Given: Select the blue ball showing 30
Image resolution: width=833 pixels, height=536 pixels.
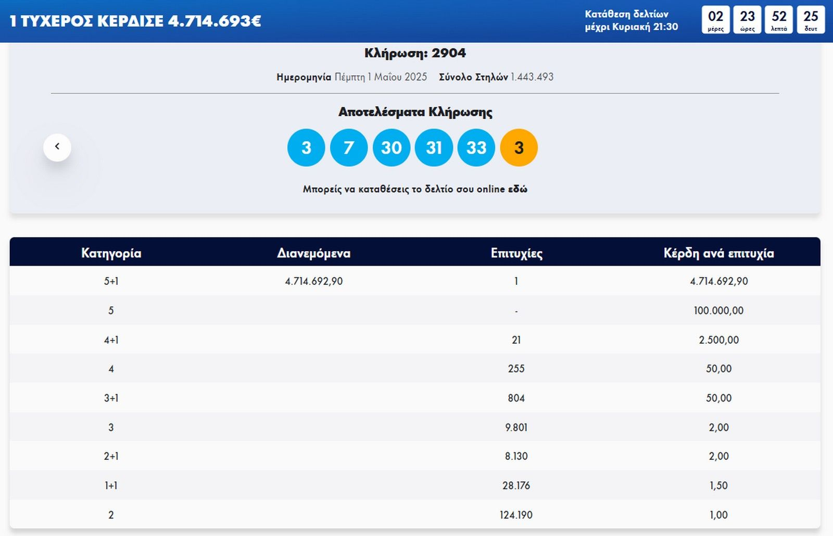Looking at the screenshot, I should point(392,148).
